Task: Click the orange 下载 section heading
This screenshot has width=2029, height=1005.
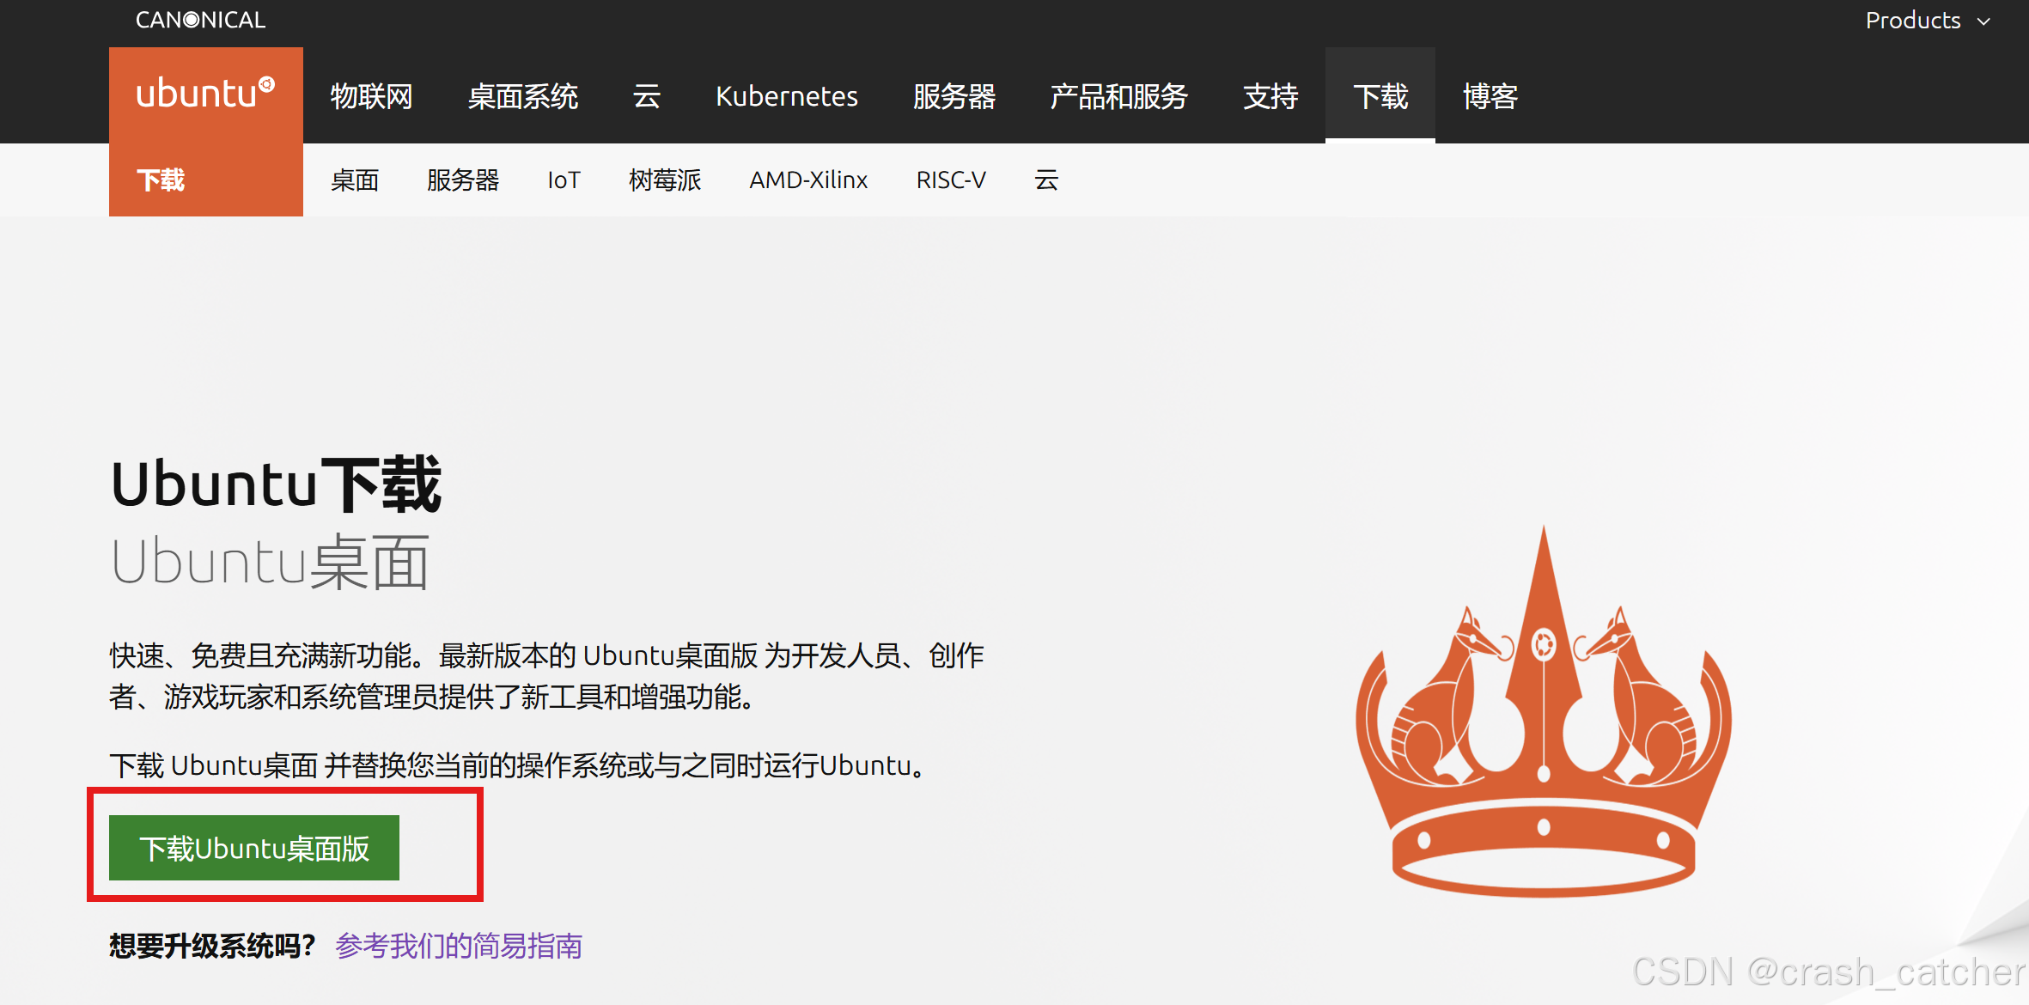Action: (161, 180)
